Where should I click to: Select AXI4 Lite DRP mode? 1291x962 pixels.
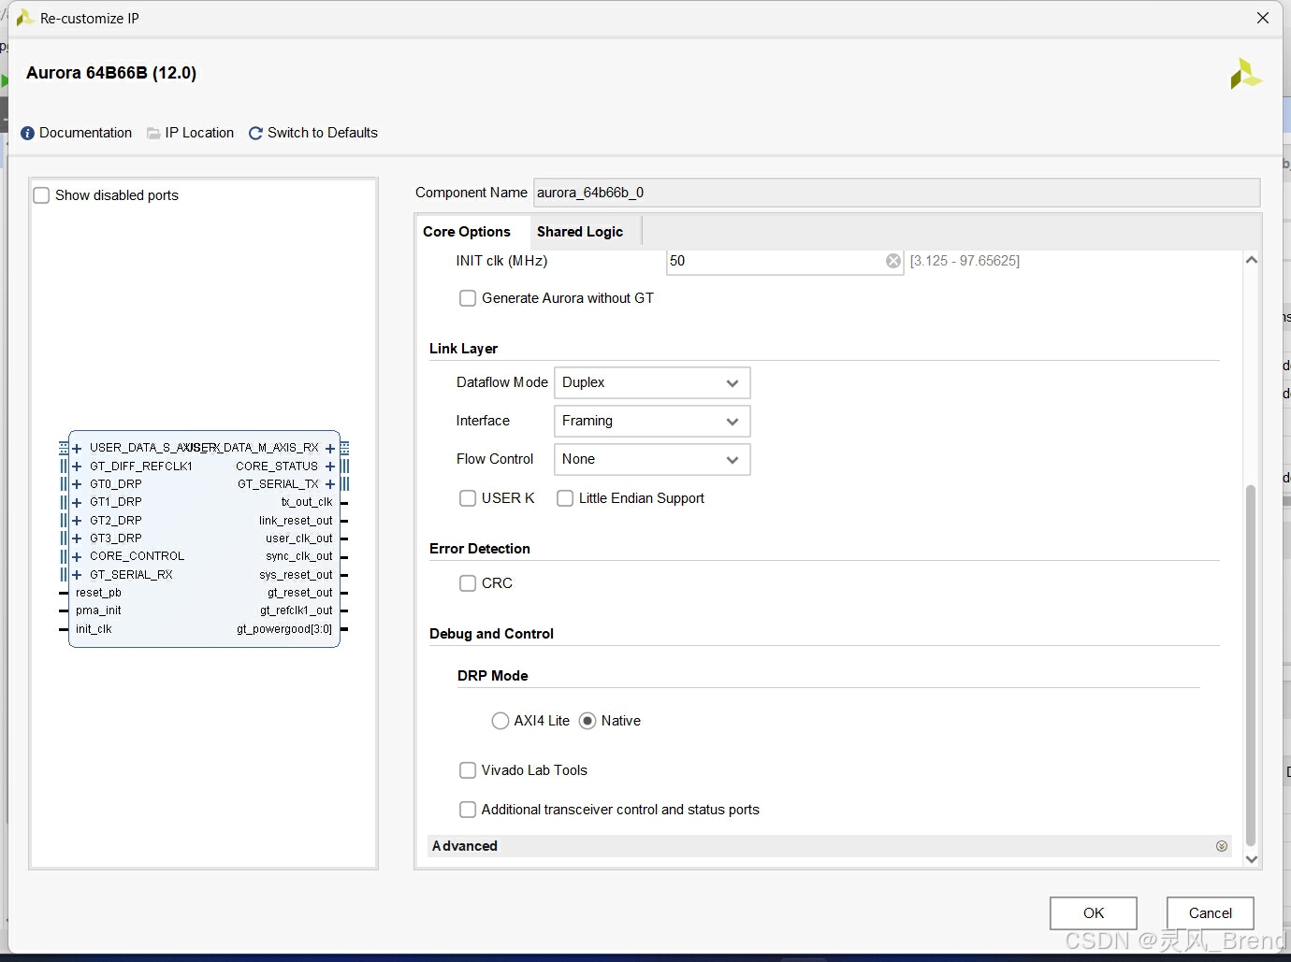point(500,721)
